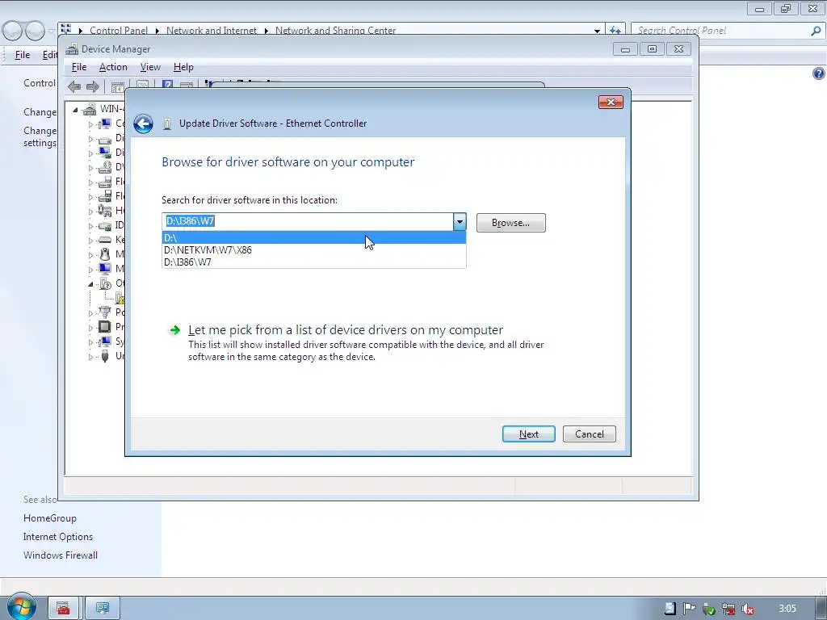
Task: Expand the keyboard category arrow
Action: 90,240
